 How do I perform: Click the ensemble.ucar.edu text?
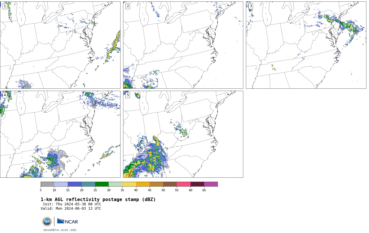(60, 230)
